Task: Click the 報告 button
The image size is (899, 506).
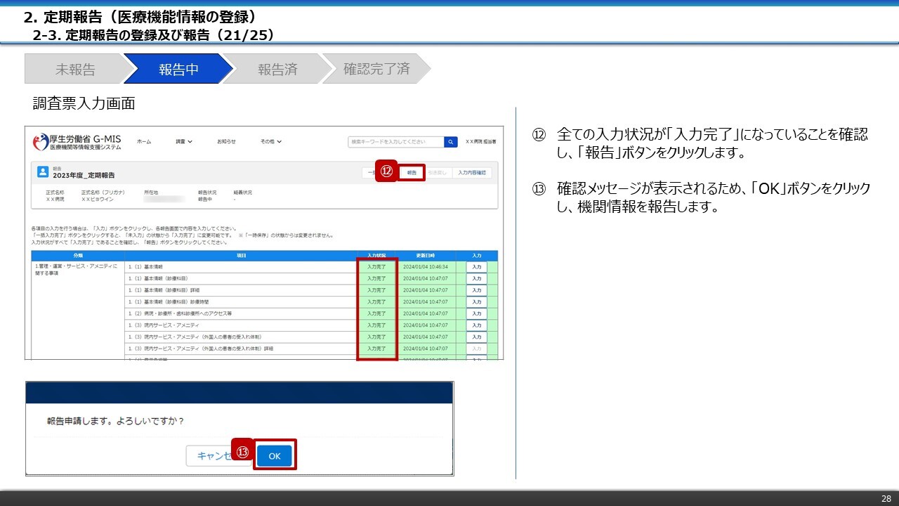Action: pyautogui.click(x=412, y=172)
